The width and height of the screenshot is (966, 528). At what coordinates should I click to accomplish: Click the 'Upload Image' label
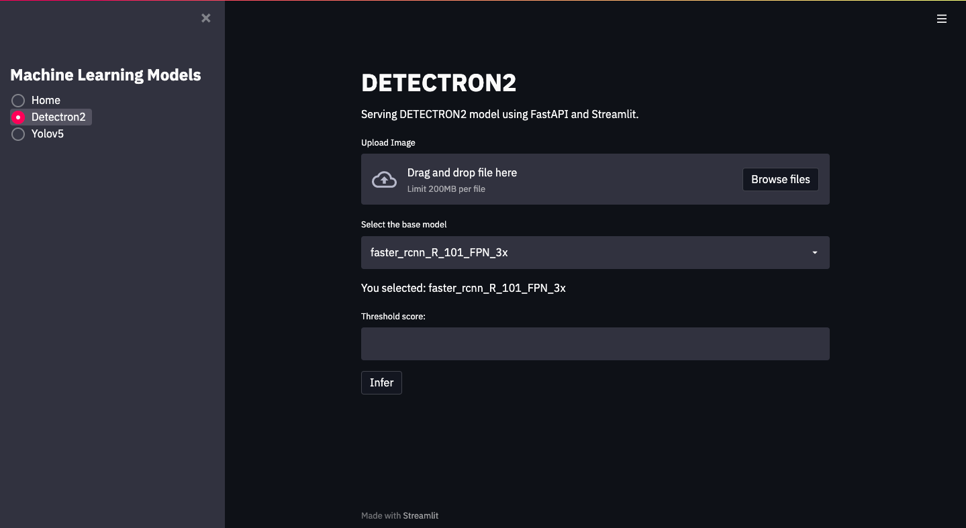pos(388,142)
